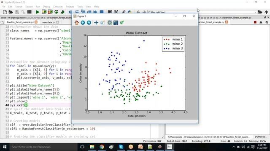Viewport: 270px width, 151px height.
Task: Re-run the last script
Action: 56,12
